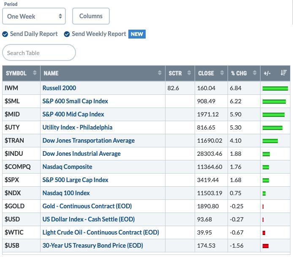
Task: Click the red bar in the $USB row
Action: (266, 246)
